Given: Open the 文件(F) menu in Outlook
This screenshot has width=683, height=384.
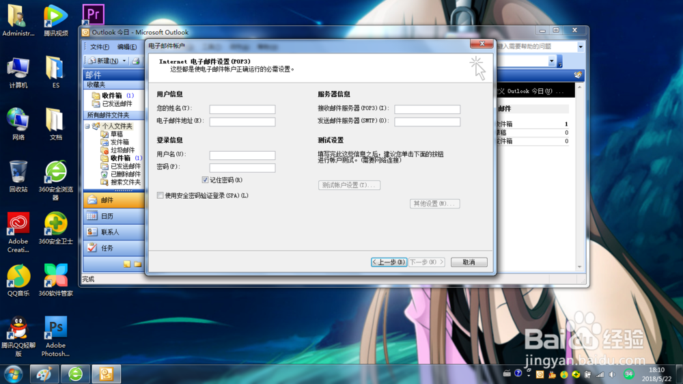Looking at the screenshot, I should pyautogui.click(x=100, y=46).
